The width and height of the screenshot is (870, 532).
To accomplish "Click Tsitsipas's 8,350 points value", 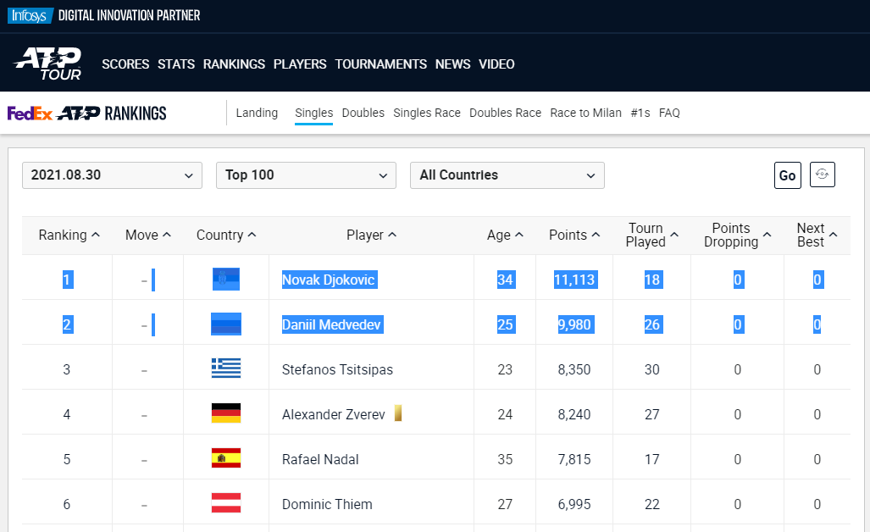I will [574, 369].
